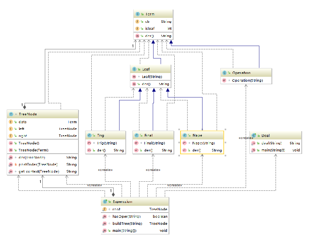The width and height of the screenshot is (310, 246).
Task: Select the Expression class icon
Action: (x=105, y=202)
